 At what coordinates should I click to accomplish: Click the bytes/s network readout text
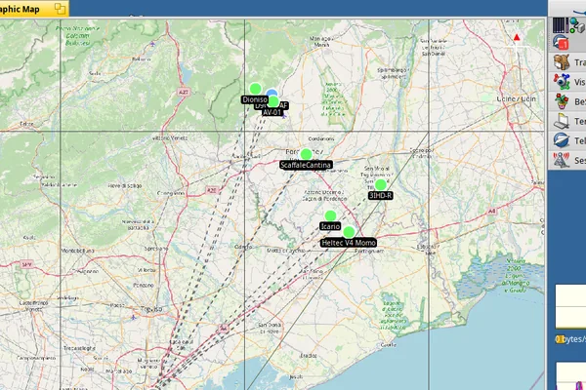(570, 339)
